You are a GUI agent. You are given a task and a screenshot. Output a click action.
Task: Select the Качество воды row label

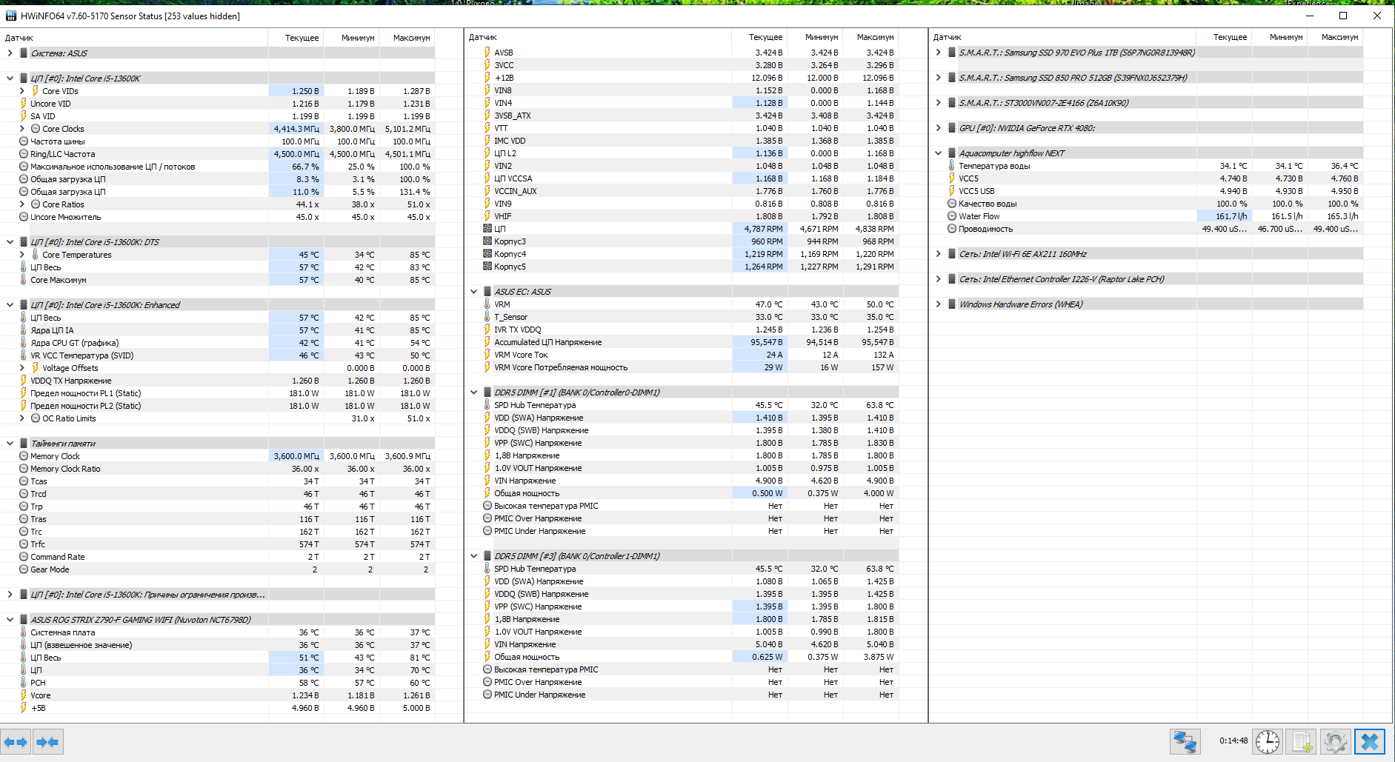coord(988,204)
